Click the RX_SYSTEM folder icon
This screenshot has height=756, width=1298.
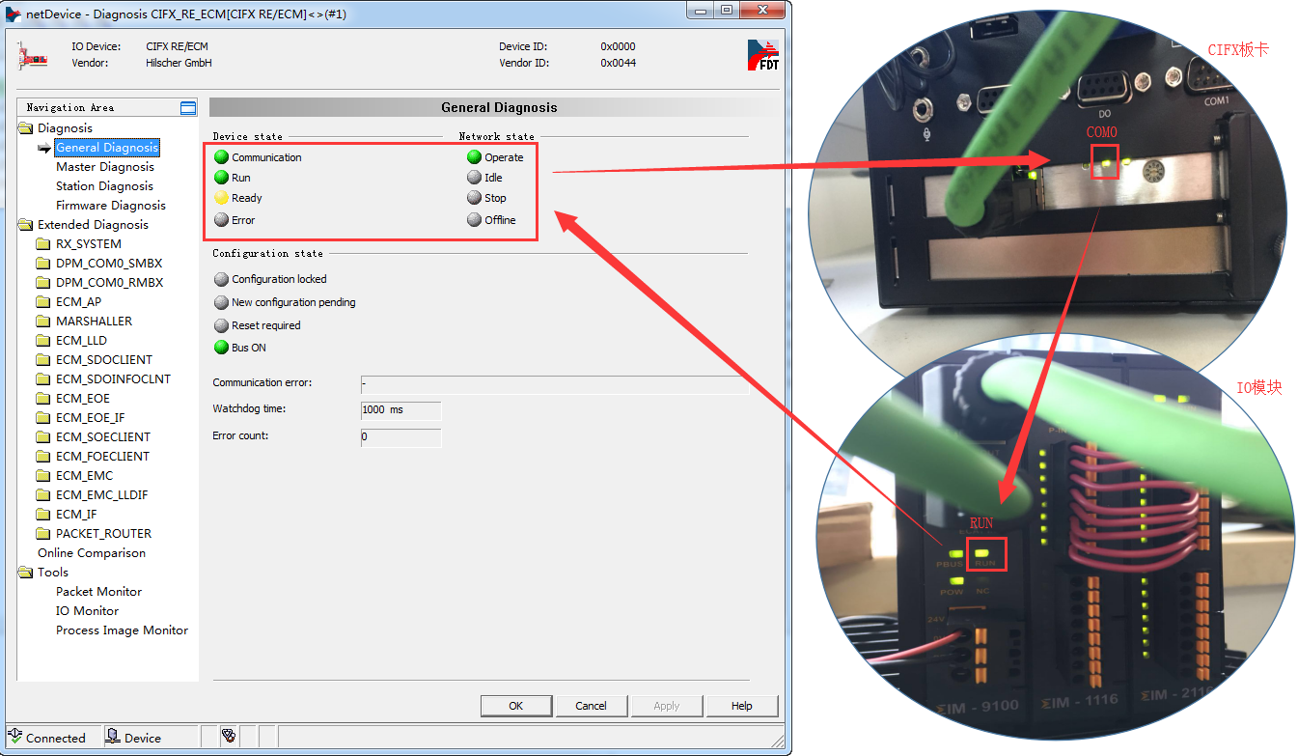point(42,244)
